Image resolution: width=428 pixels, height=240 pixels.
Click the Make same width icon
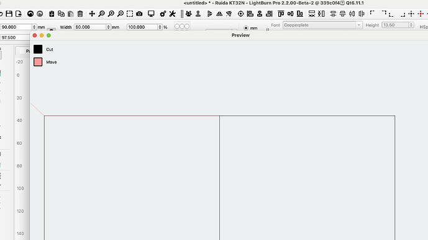312,14
